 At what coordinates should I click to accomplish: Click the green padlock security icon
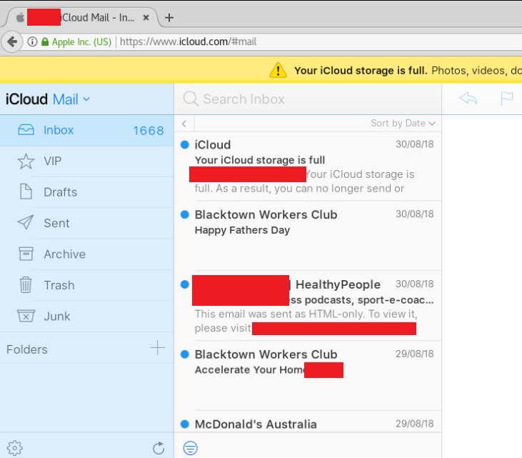coord(45,41)
